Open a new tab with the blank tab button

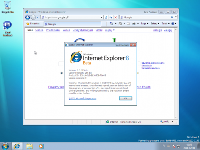104,24
